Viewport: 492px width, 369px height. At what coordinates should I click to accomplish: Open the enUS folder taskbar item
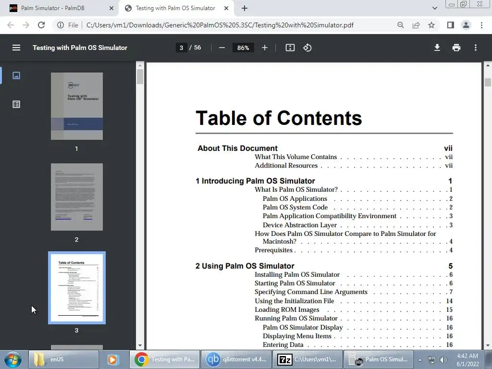(64, 359)
